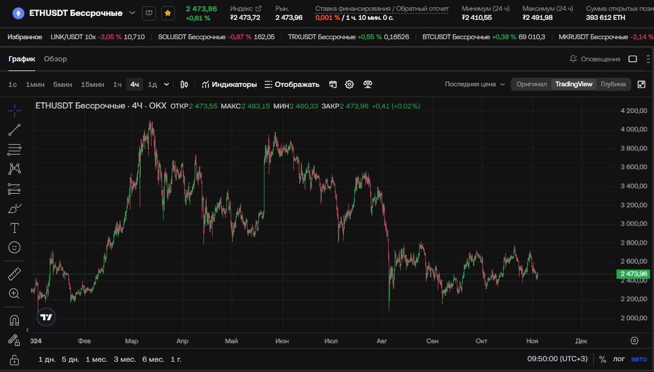Open BTCUSDT Бессрочные from favorites

point(484,37)
